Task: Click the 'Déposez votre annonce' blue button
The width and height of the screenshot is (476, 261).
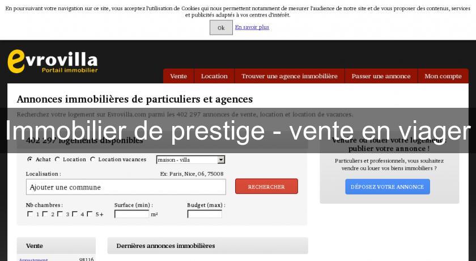Action: tap(387, 187)
